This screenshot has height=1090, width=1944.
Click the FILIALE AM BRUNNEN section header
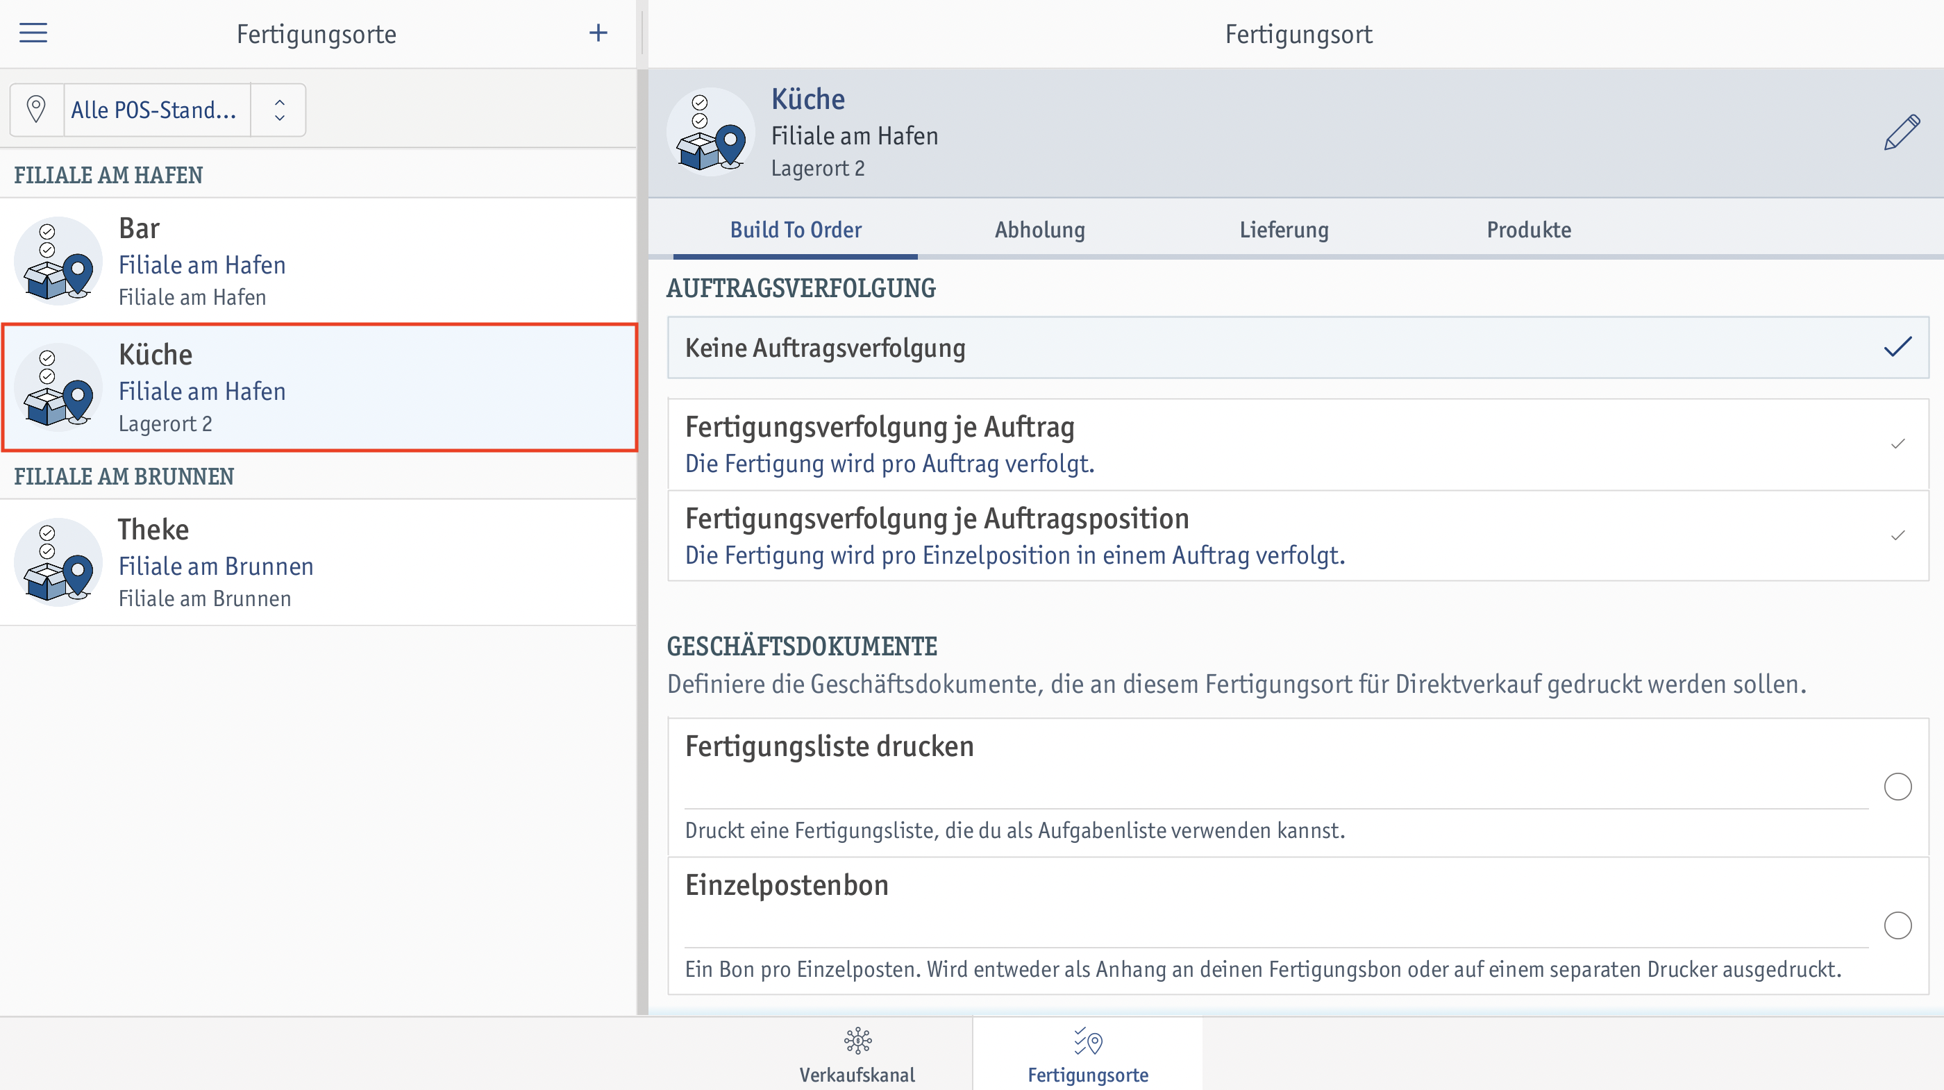point(124,476)
